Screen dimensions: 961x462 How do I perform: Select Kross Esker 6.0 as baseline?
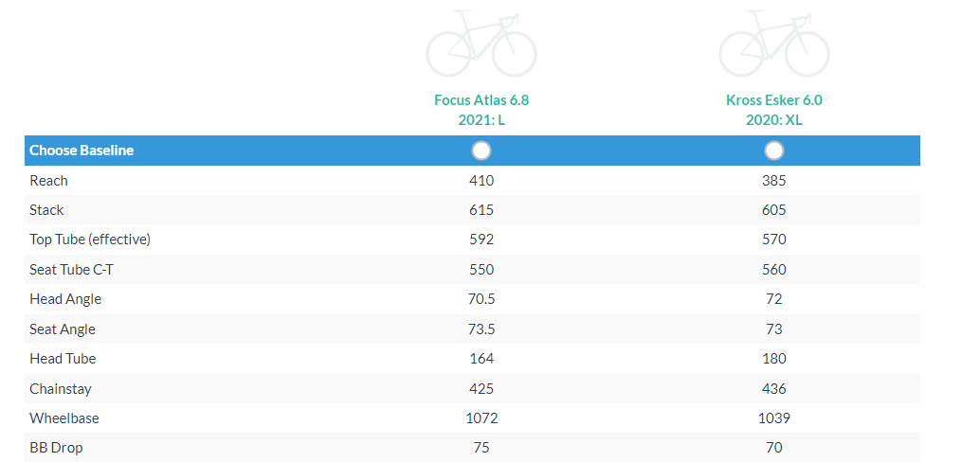point(774,151)
